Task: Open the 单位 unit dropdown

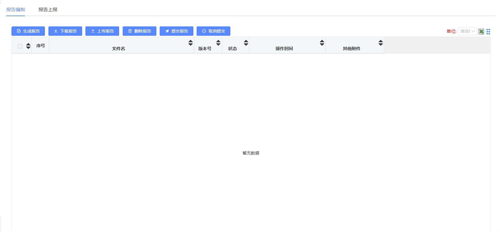Action: (467, 31)
